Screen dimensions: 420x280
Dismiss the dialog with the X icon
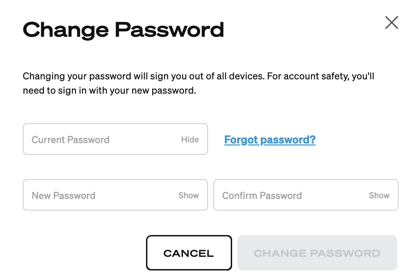pyautogui.click(x=391, y=22)
